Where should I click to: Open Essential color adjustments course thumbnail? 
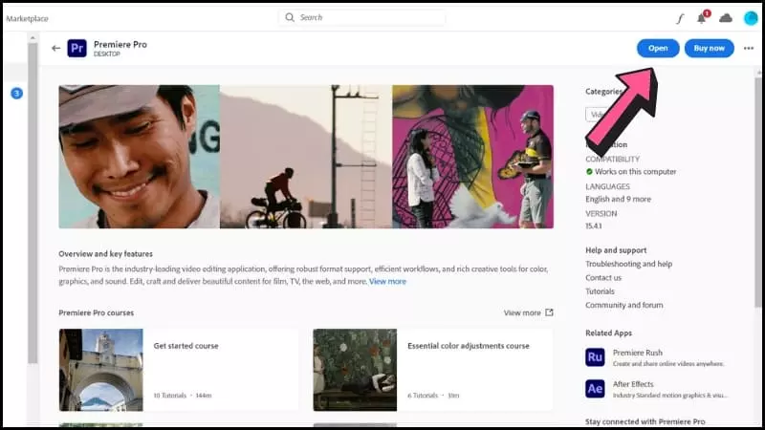click(355, 370)
